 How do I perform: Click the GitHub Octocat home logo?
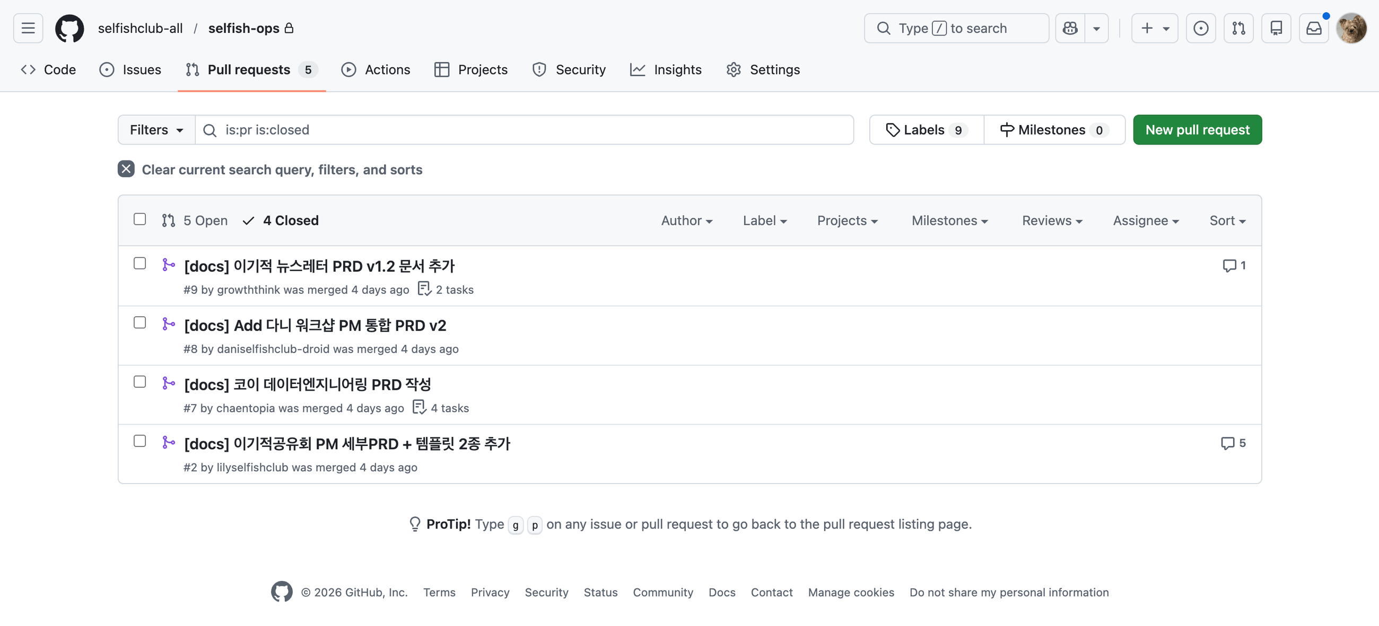pyautogui.click(x=69, y=28)
